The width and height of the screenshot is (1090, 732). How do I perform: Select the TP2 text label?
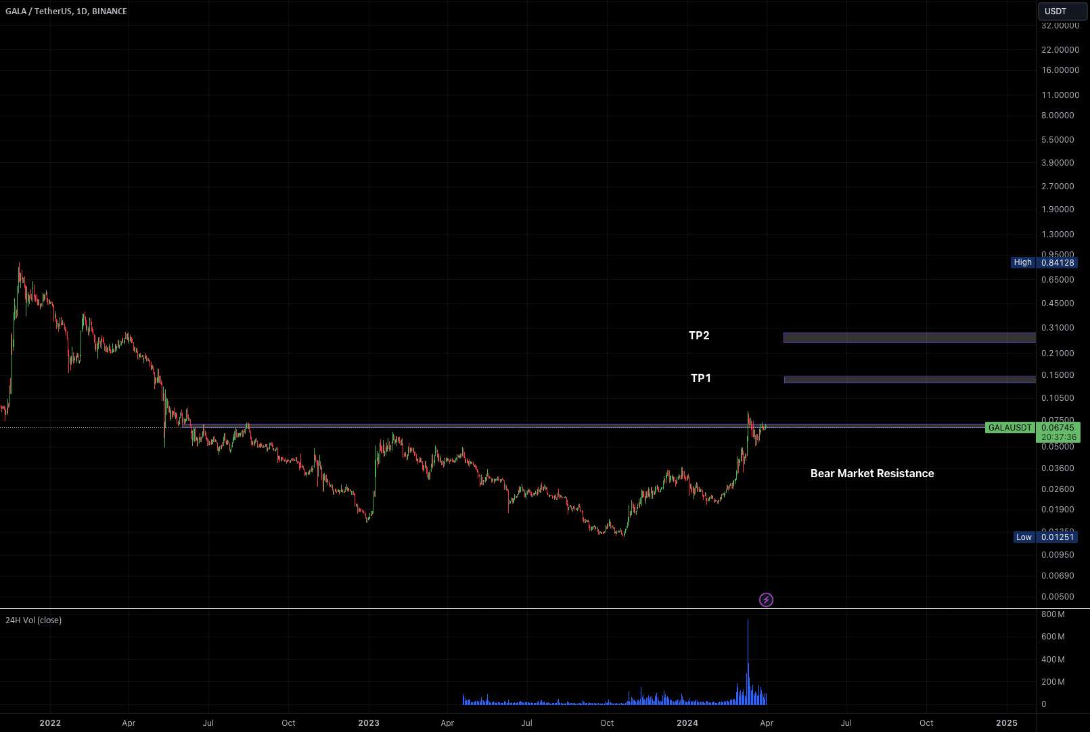click(699, 335)
